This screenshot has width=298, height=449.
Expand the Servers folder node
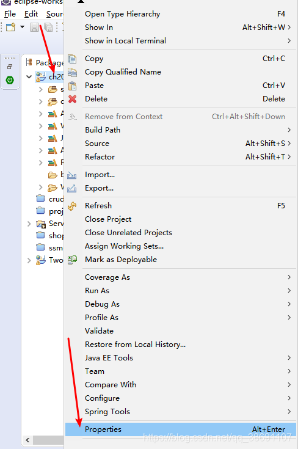coord(29,224)
